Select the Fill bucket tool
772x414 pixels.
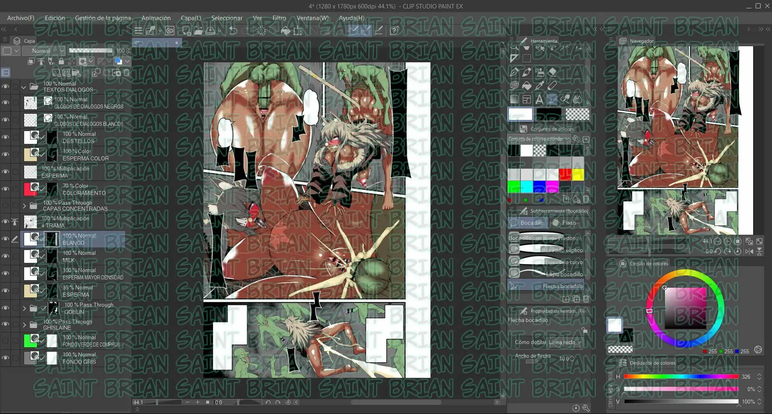click(x=527, y=86)
